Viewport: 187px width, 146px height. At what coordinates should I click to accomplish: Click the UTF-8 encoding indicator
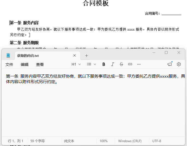157,141
